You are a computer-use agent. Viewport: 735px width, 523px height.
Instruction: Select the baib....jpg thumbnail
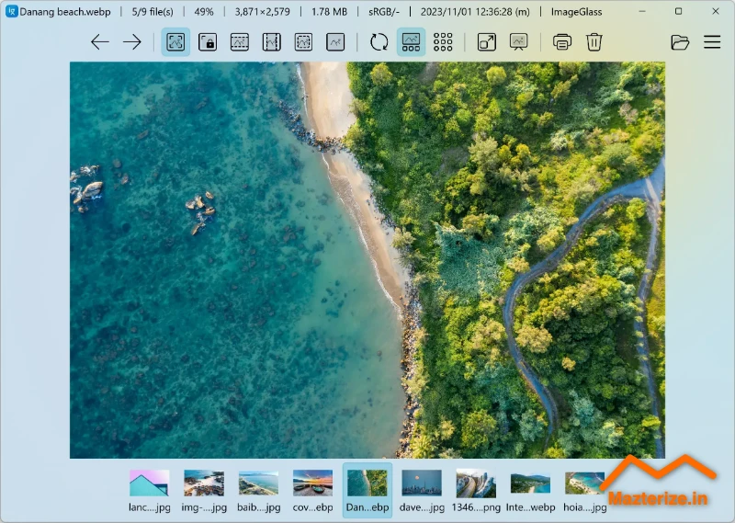pos(258,491)
